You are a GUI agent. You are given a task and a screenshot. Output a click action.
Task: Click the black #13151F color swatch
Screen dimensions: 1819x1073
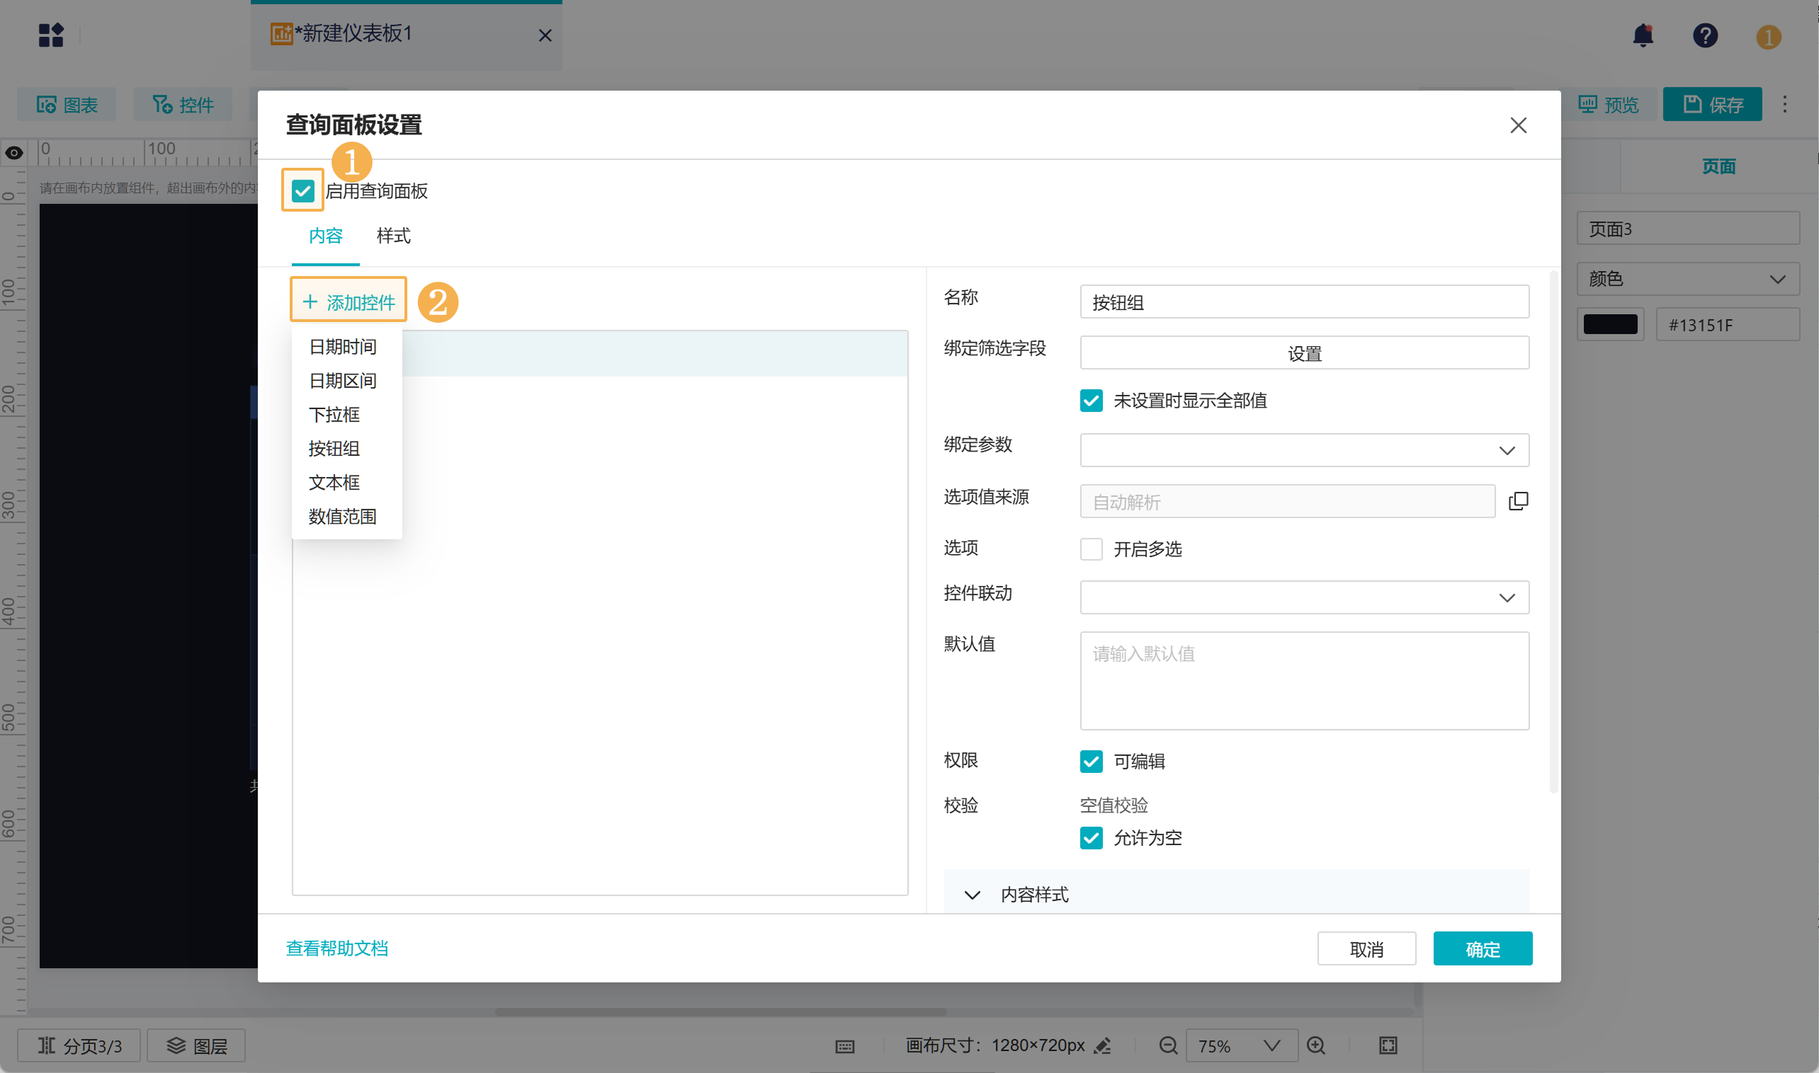pyautogui.click(x=1610, y=325)
